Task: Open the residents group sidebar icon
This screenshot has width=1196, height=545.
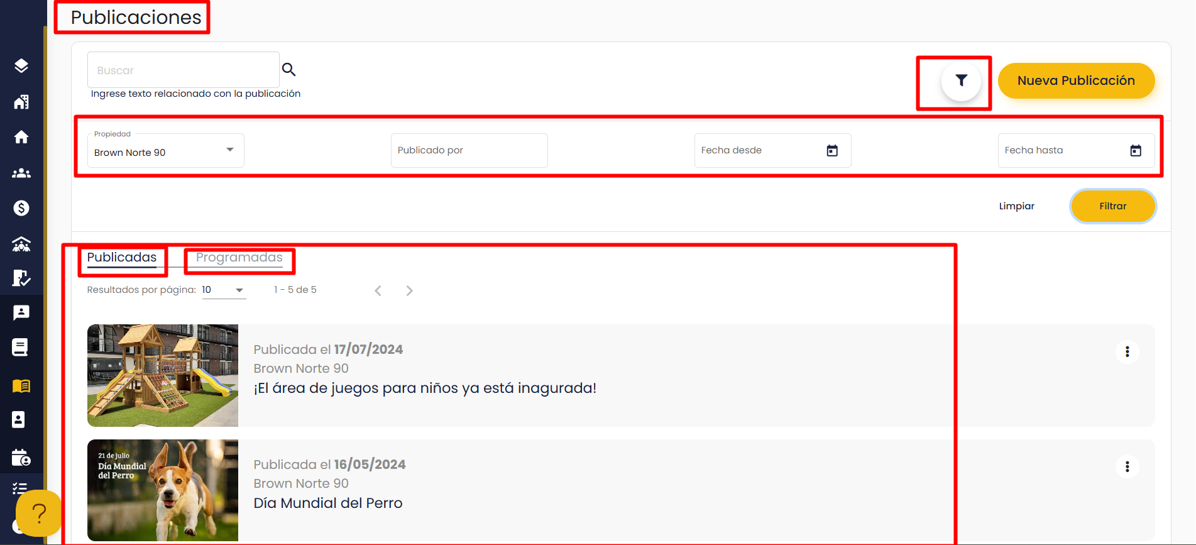Action: pos(21,173)
